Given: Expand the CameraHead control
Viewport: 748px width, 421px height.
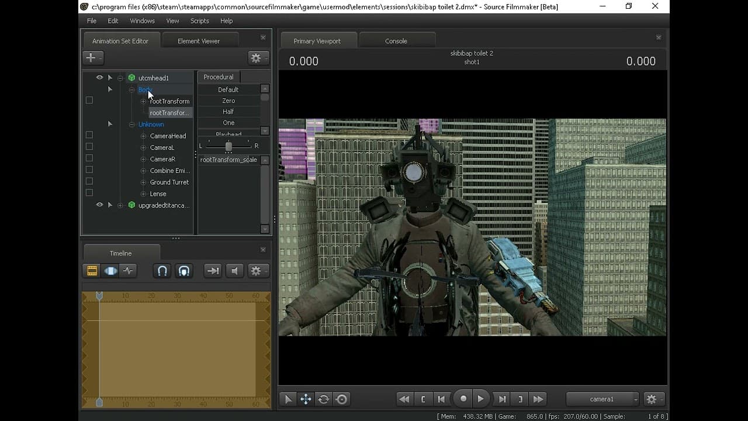Looking at the screenshot, I should 144,136.
